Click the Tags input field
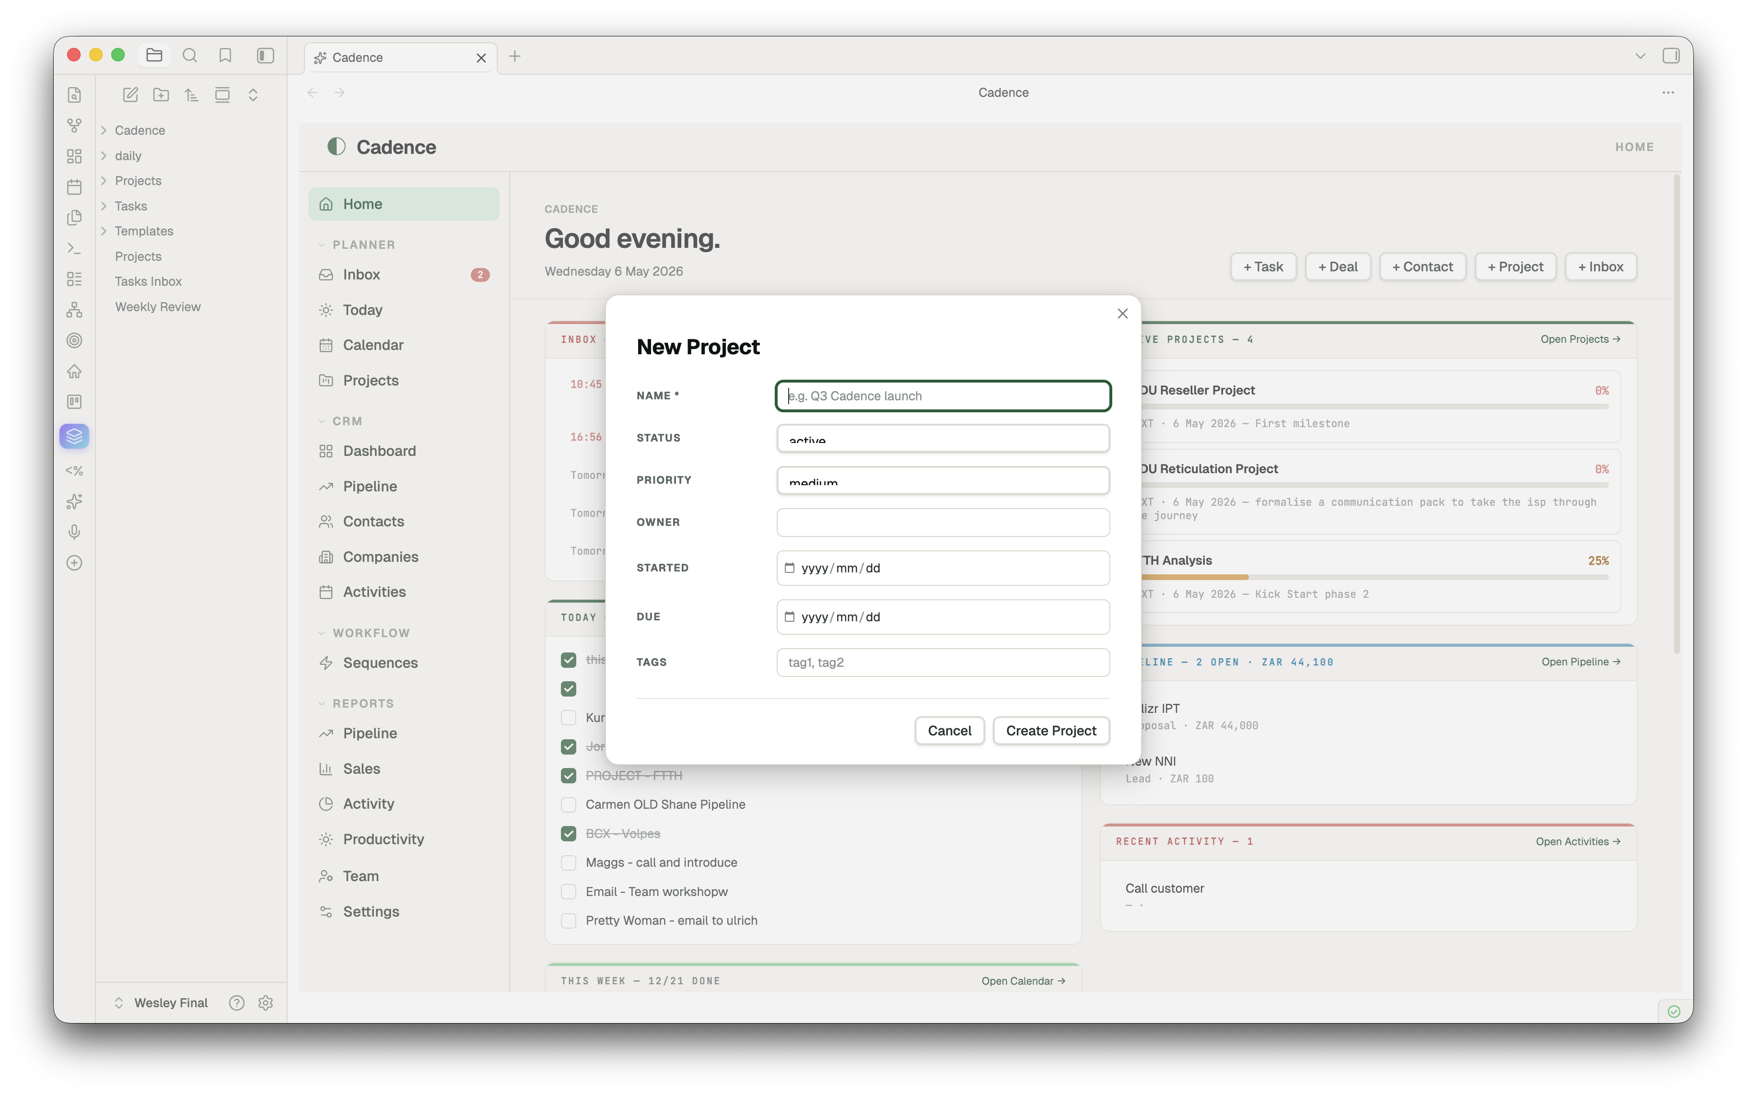The width and height of the screenshot is (1747, 1094). point(943,662)
